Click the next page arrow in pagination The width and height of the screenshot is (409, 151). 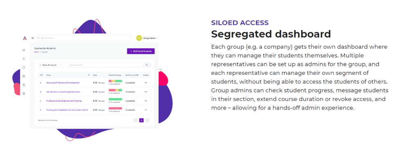point(147,120)
